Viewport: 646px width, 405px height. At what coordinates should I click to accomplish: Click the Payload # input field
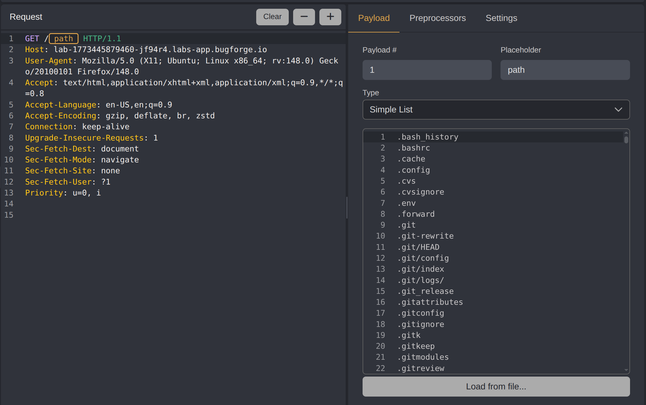(427, 70)
